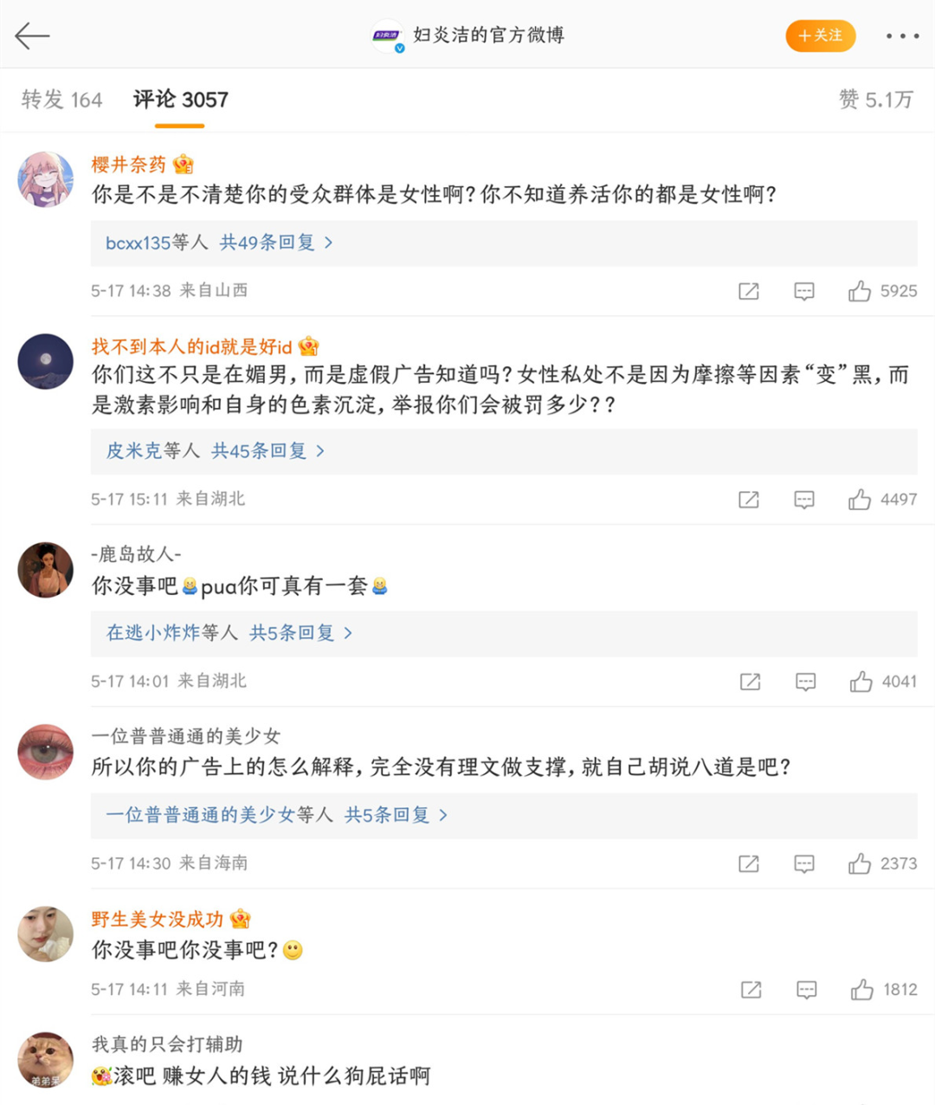935x1105 pixels.
Task: Open 樱井奈药's avatar
Action: click(46, 179)
